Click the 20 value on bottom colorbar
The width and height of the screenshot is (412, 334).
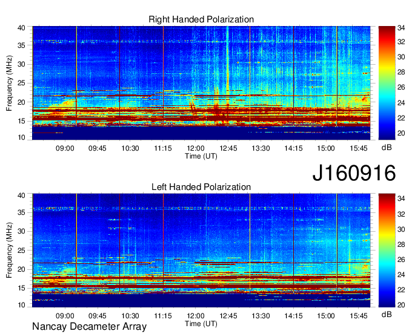401,305
